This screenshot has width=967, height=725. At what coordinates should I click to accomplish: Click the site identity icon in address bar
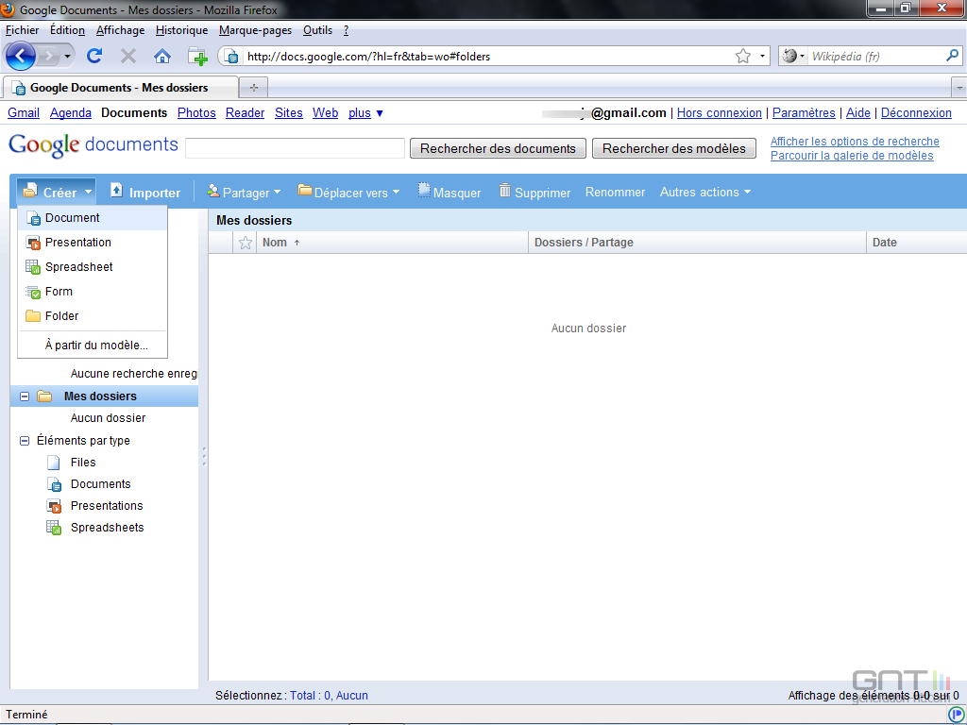point(231,57)
